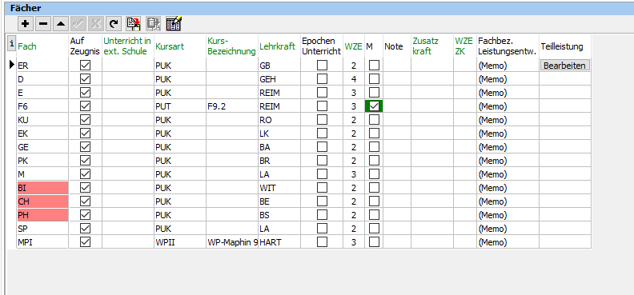Click the greyed checkmark post-changes icon
Image resolution: width=634 pixels, height=295 pixels.
(78, 24)
